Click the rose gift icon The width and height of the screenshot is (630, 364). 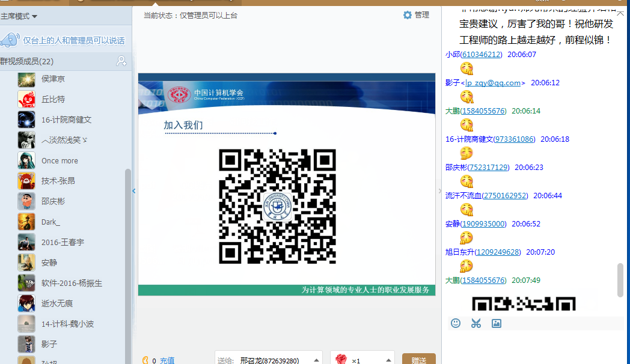pos(341,359)
